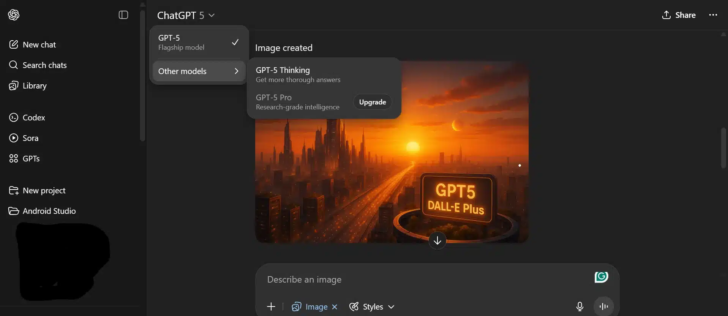Remove the Image tool with the X

pyautogui.click(x=335, y=307)
